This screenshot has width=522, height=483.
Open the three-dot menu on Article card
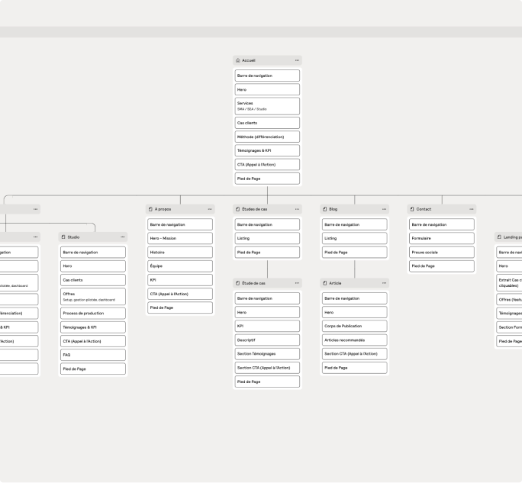tap(384, 283)
